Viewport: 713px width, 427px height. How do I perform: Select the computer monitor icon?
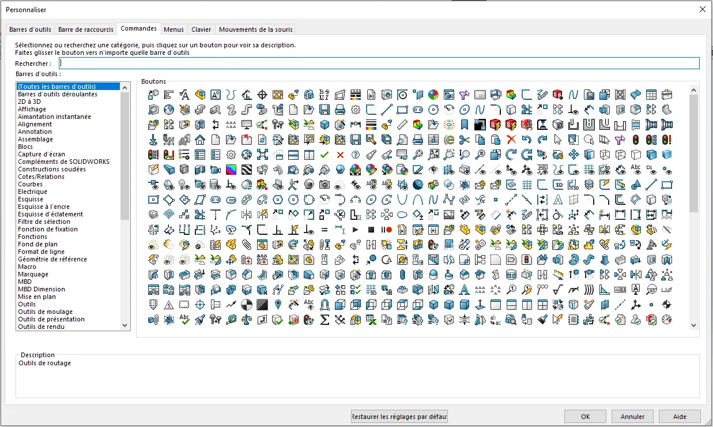(x=247, y=125)
